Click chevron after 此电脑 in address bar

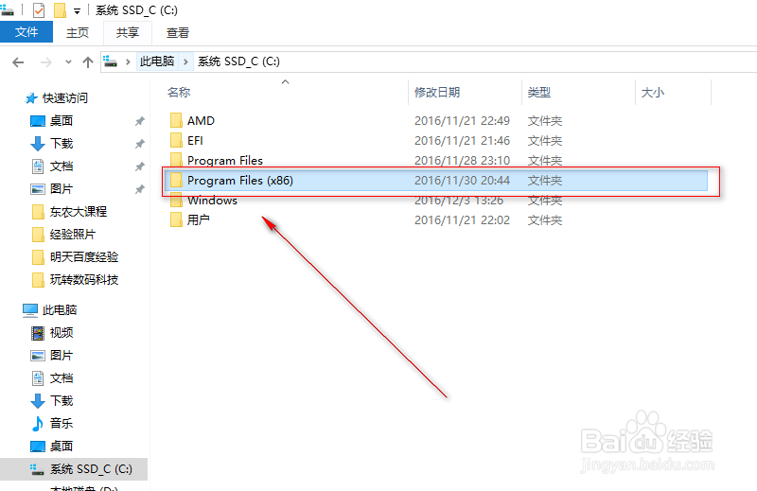(x=185, y=61)
